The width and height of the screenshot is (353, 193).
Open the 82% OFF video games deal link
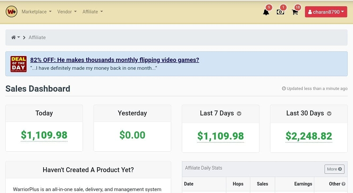click(115, 60)
